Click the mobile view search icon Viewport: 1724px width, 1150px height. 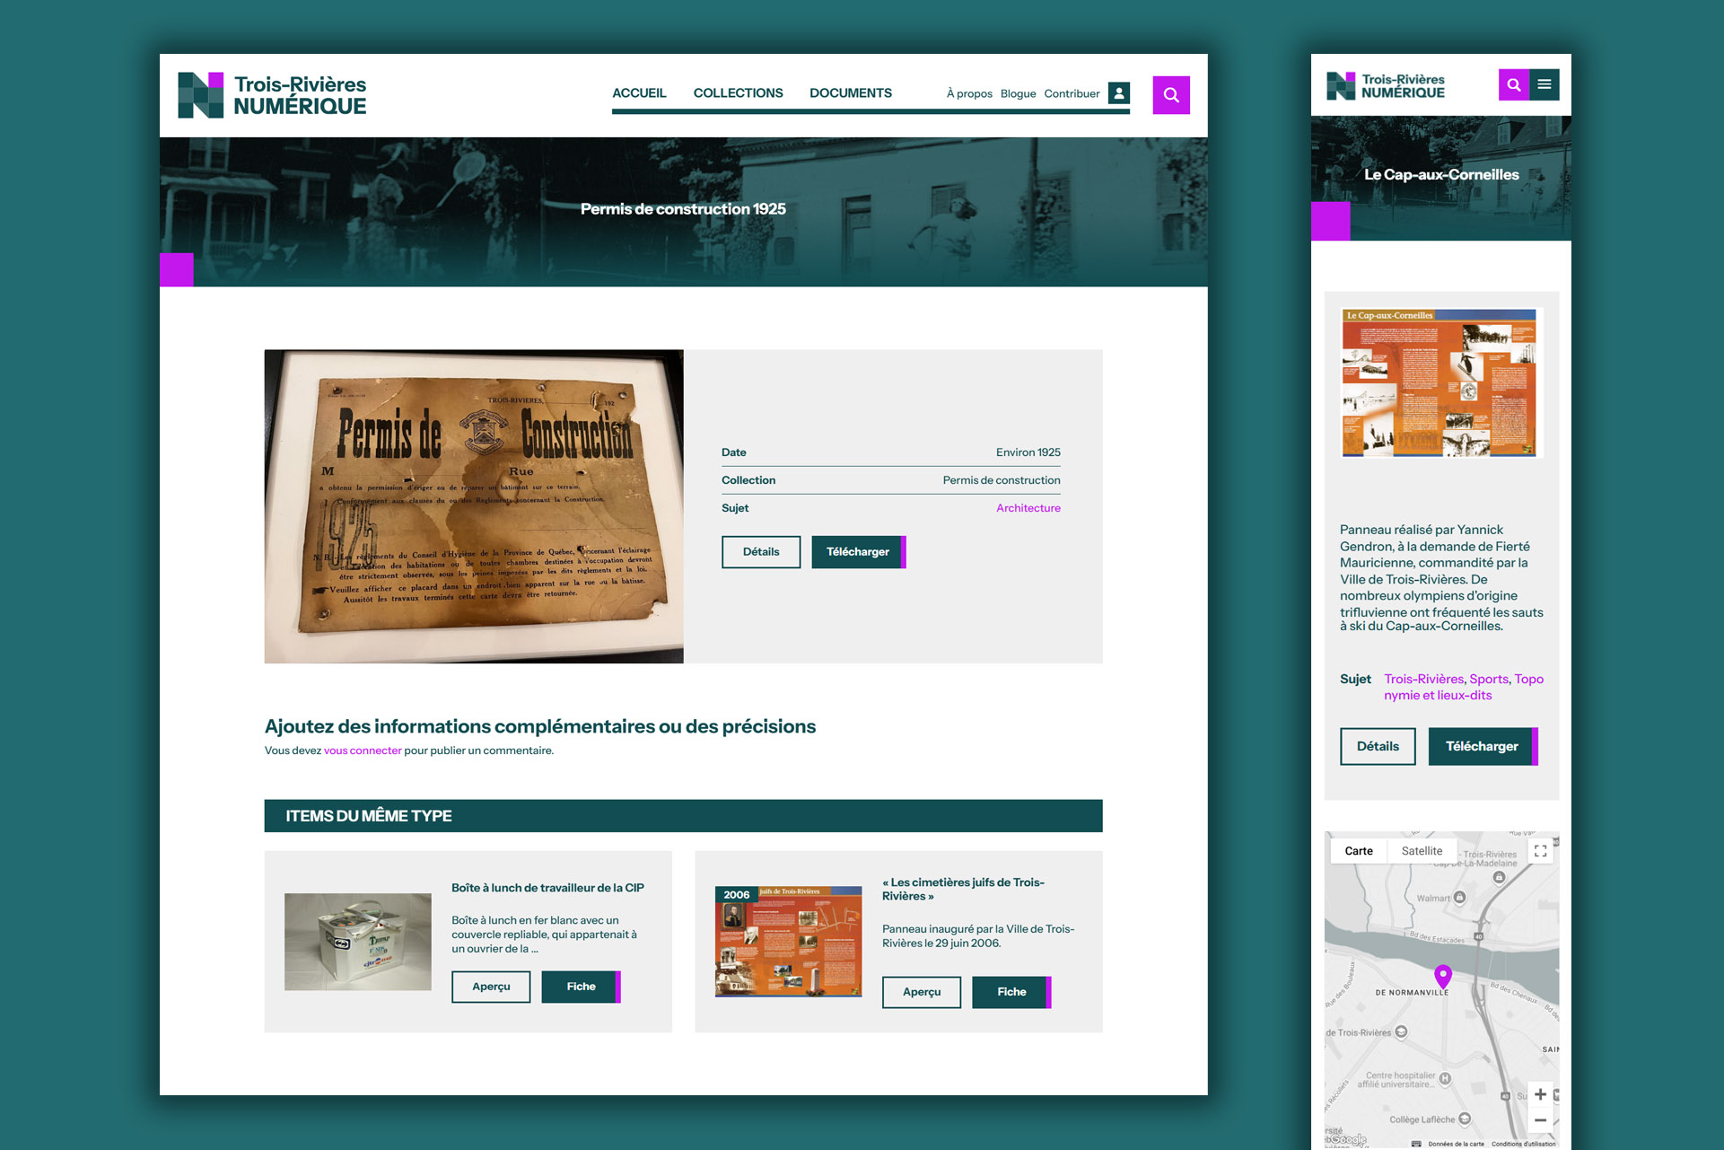pyautogui.click(x=1513, y=84)
